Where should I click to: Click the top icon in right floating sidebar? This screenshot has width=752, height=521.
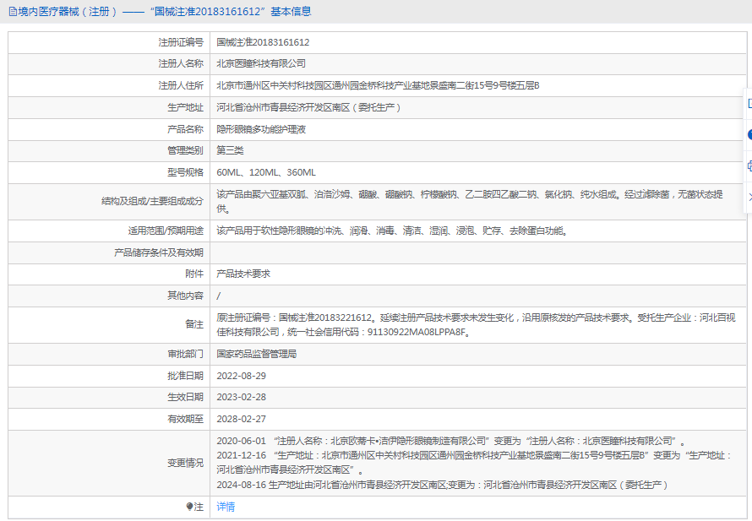[x=749, y=103]
